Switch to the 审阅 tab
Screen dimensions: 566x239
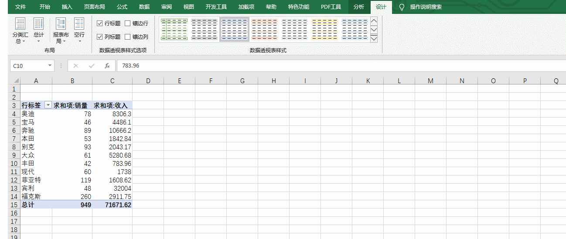(167, 7)
